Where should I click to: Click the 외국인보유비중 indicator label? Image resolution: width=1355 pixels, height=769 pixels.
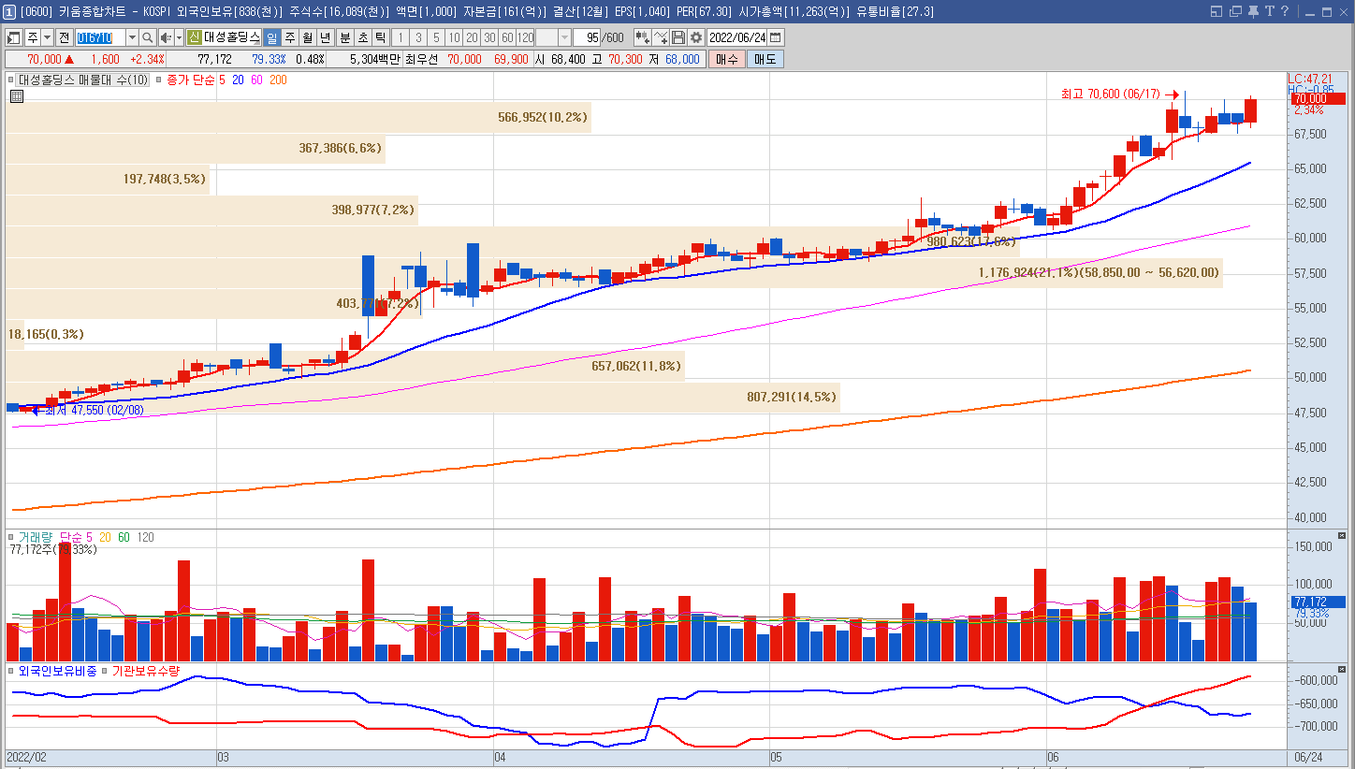coord(57,671)
